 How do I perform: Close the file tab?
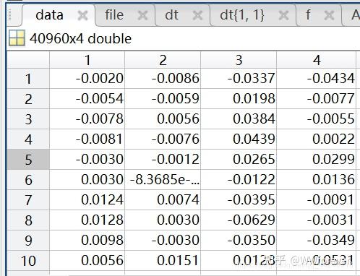(142, 16)
